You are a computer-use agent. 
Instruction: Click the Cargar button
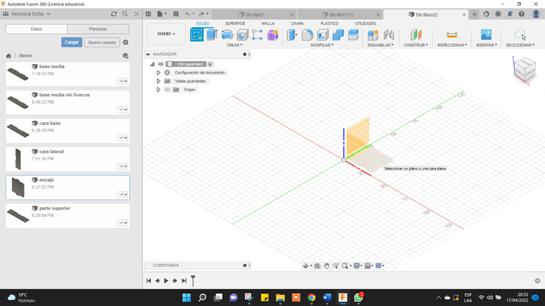72,42
